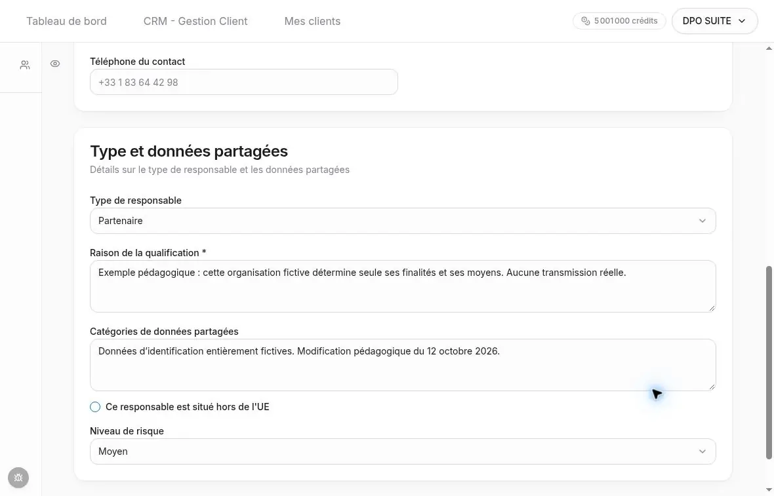
Task: Click the Raison de la qualification label
Action: point(148,253)
